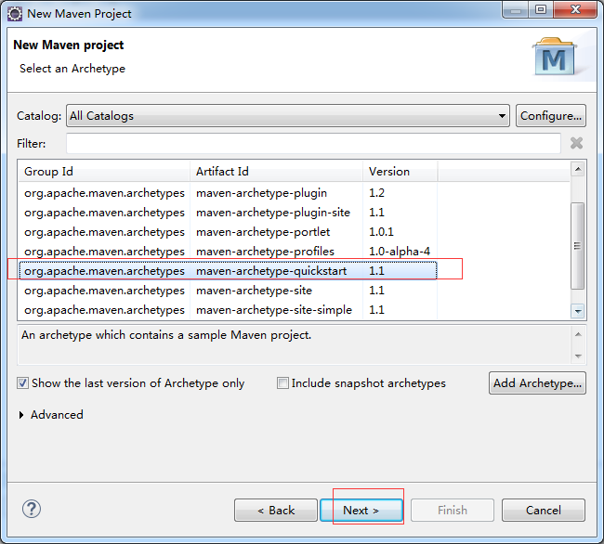Click description box scroll up arrow

(578, 334)
